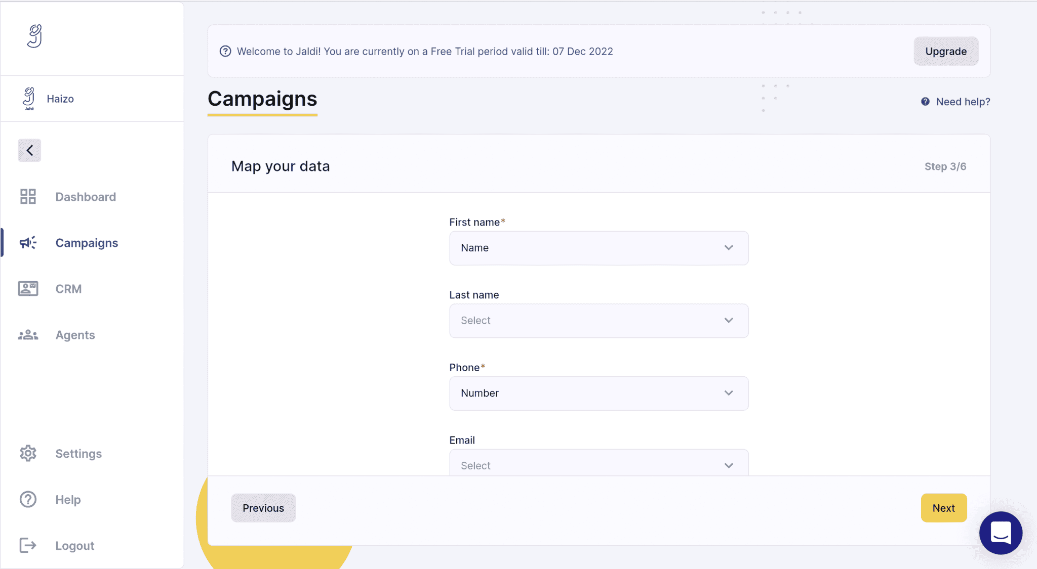
Task: Select Haizo workspace entry
Action: point(60,99)
